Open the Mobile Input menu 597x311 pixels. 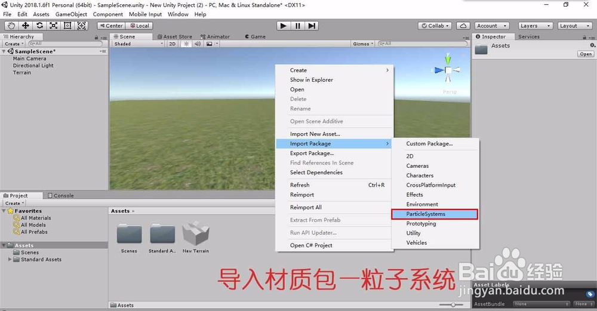pos(145,14)
